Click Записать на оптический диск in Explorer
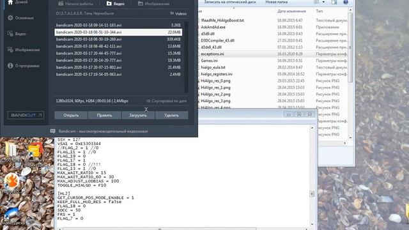Image resolution: width=409 pixels, height=230 pixels. 230,2
